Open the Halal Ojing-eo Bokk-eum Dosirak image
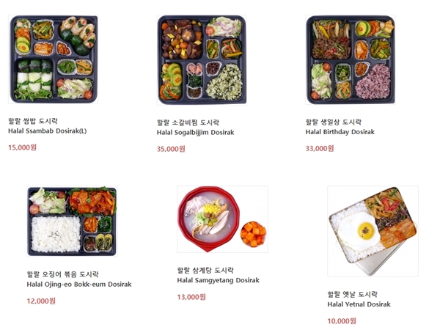Image resolution: width=440 pixels, height=330 pixels. tap(72, 221)
